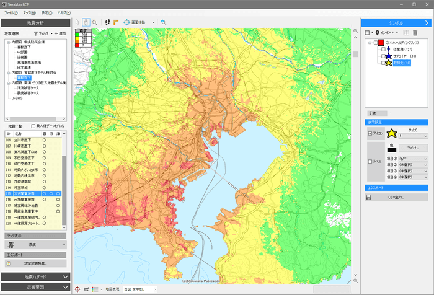This screenshot has height=295, width=434.
Task: Click the orange ruler measure tool
Action: coord(117,22)
